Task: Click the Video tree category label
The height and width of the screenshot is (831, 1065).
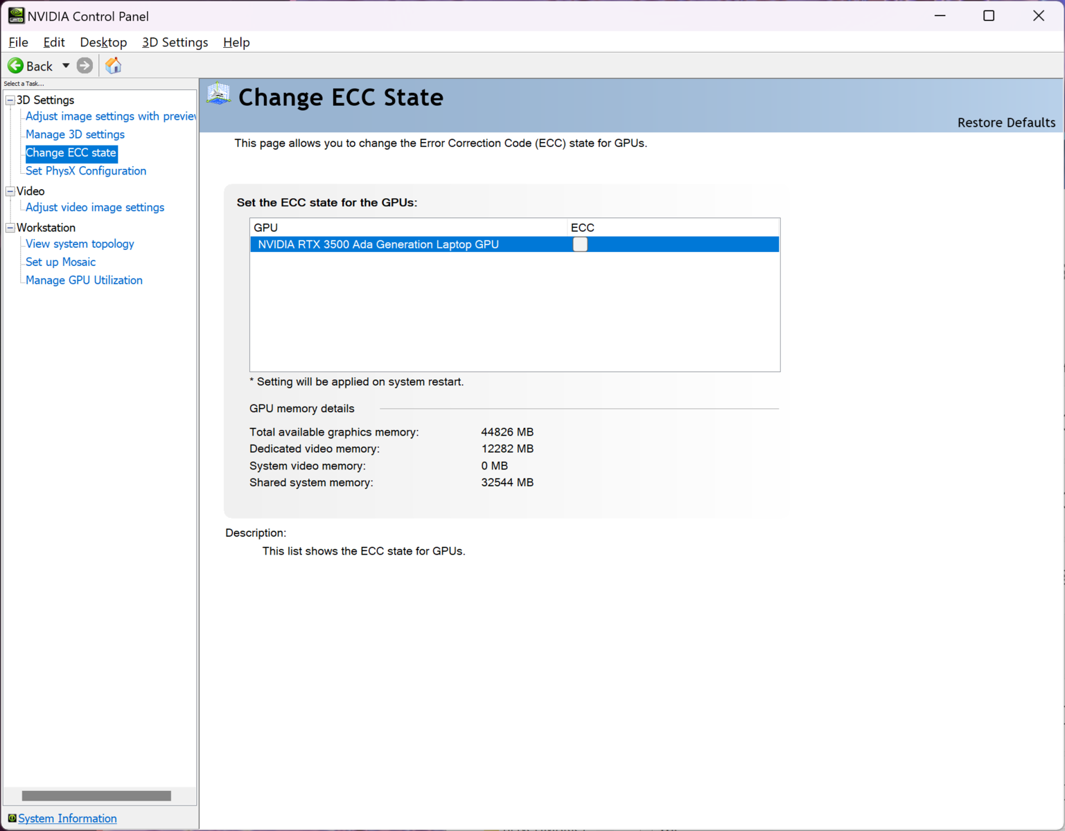Action: click(30, 191)
